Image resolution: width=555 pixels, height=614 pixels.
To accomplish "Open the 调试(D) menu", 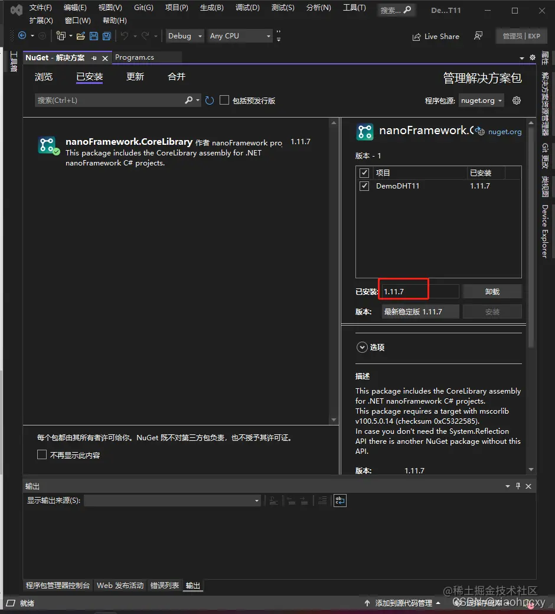I will [x=247, y=8].
